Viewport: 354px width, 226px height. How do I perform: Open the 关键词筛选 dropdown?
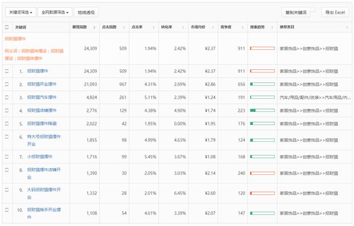pyautogui.click(x=20, y=12)
